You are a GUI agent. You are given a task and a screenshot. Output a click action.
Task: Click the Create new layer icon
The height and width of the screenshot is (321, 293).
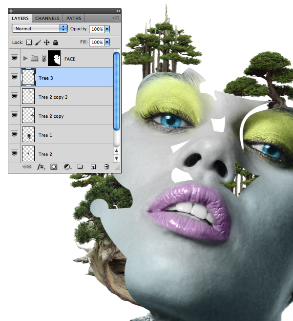[x=93, y=167]
